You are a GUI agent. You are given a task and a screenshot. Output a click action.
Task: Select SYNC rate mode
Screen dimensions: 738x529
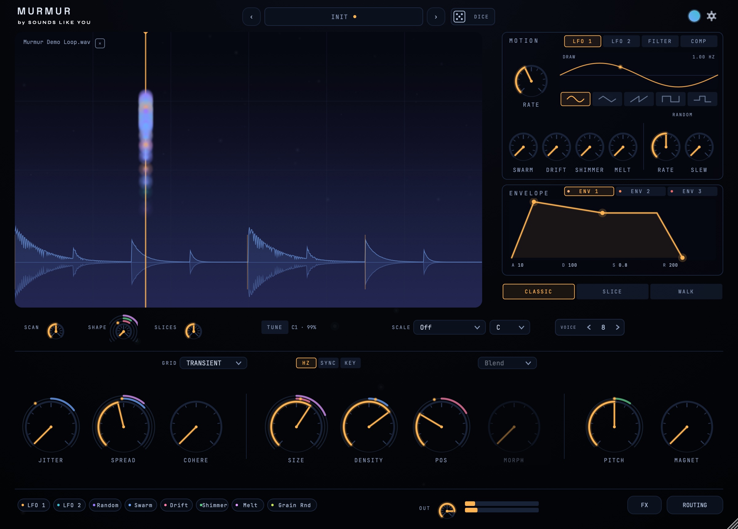pyautogui.click(x=328, y=363)
